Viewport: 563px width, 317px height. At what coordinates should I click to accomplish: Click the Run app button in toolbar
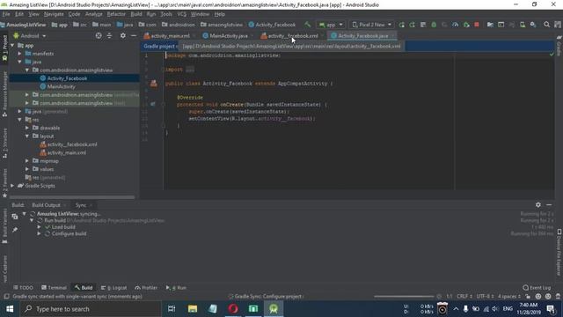[401, 25]
